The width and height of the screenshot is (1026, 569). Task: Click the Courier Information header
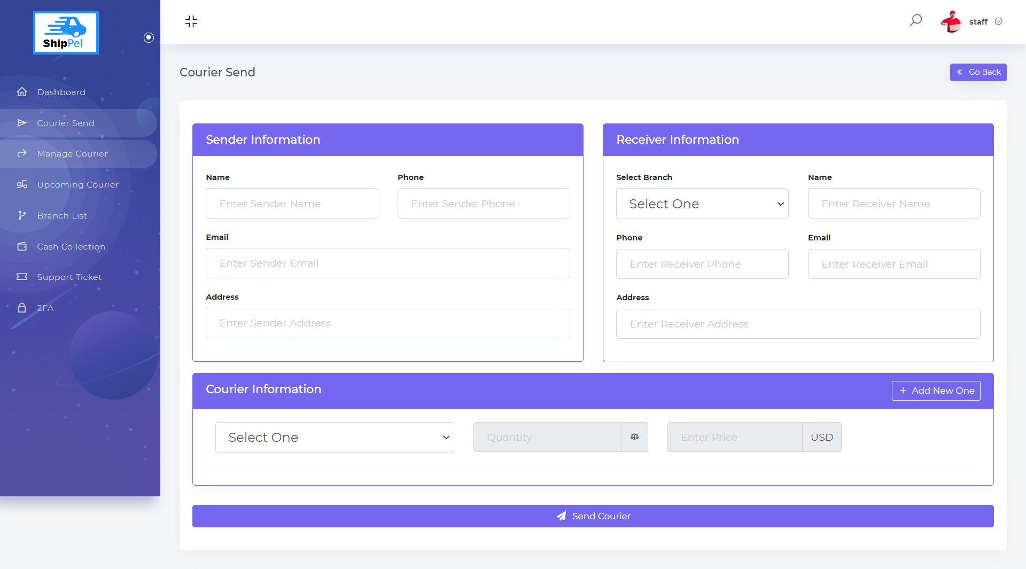click(263, 389)
